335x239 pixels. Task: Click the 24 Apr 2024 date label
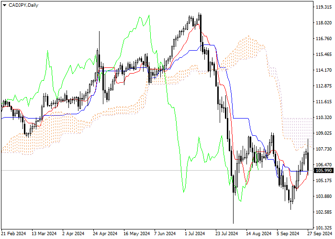105,234
